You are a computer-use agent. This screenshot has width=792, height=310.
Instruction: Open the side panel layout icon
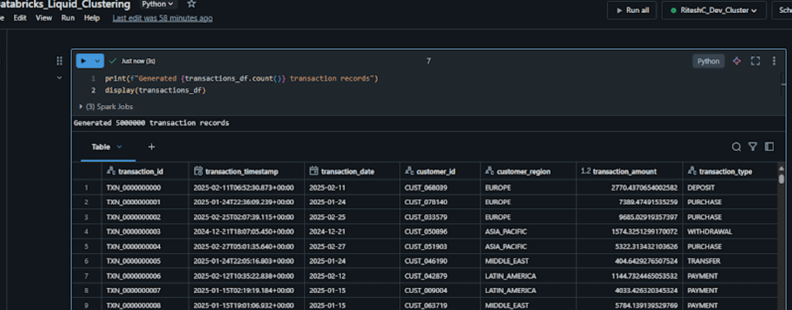(769, 147)
